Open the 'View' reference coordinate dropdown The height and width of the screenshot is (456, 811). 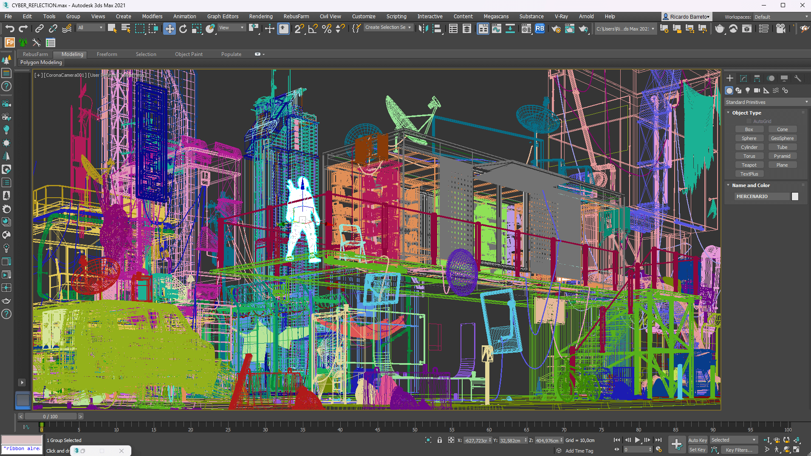click(x=232, y=28)
